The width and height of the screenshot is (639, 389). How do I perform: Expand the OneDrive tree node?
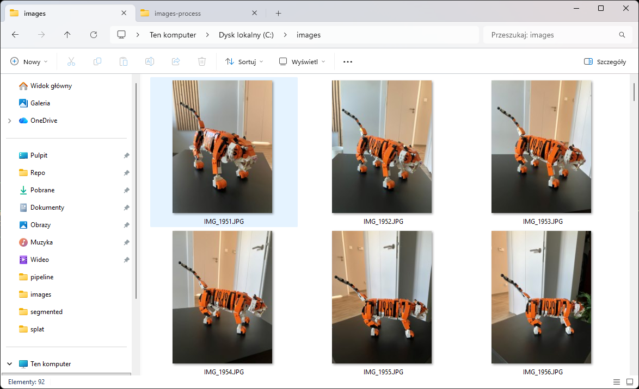[9, 121]
